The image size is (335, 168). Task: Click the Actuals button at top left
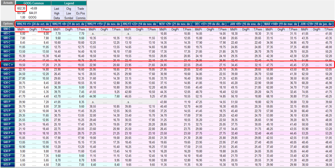(x=7, y=3)
